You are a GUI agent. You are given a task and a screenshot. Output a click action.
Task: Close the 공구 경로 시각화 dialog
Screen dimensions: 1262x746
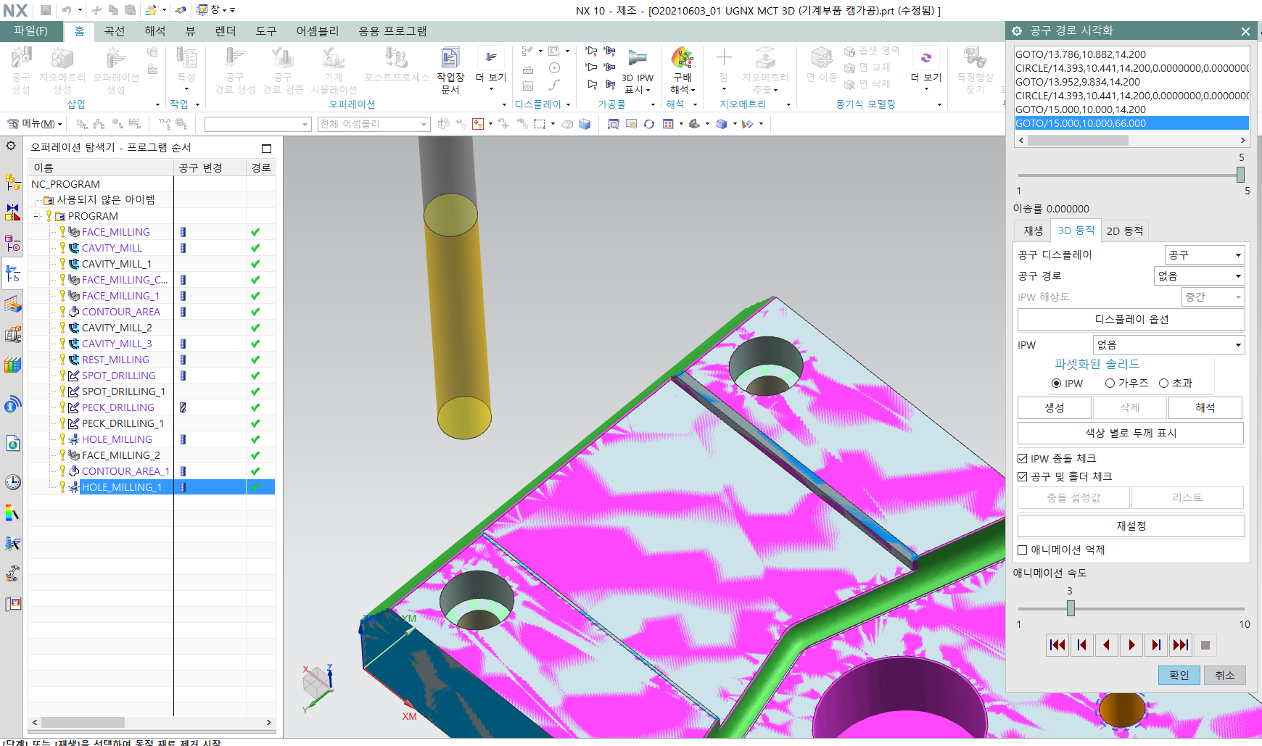coord(1245,31)
